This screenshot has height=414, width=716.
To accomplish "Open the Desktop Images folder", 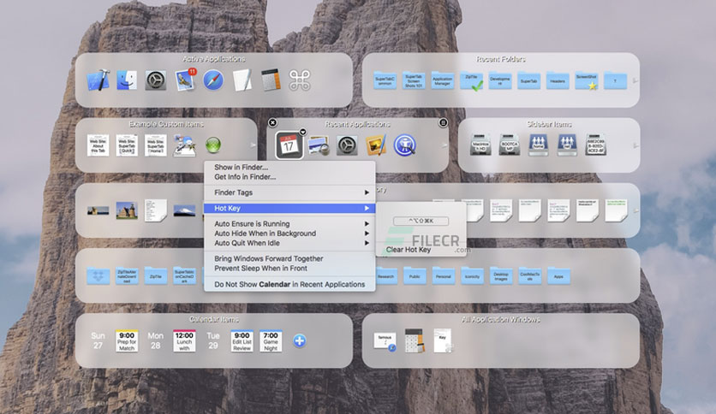I will 501,275.
